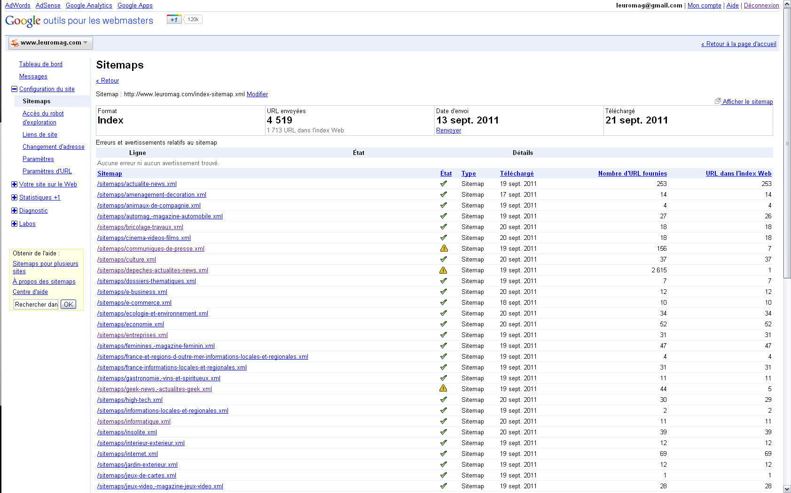Expand the Votre site sur le Web section
The width and height of the screenshot is (791, 493).
click(14, 184)
